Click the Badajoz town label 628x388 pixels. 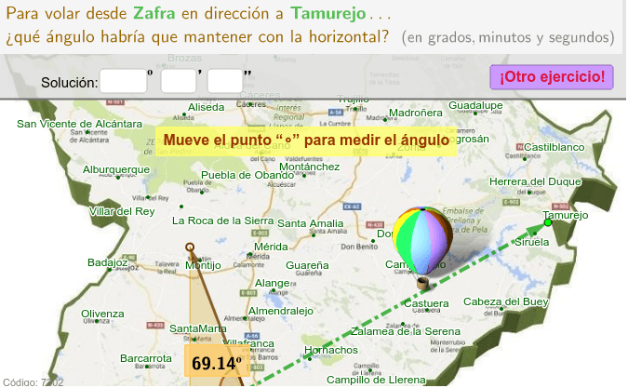point(107,262)
